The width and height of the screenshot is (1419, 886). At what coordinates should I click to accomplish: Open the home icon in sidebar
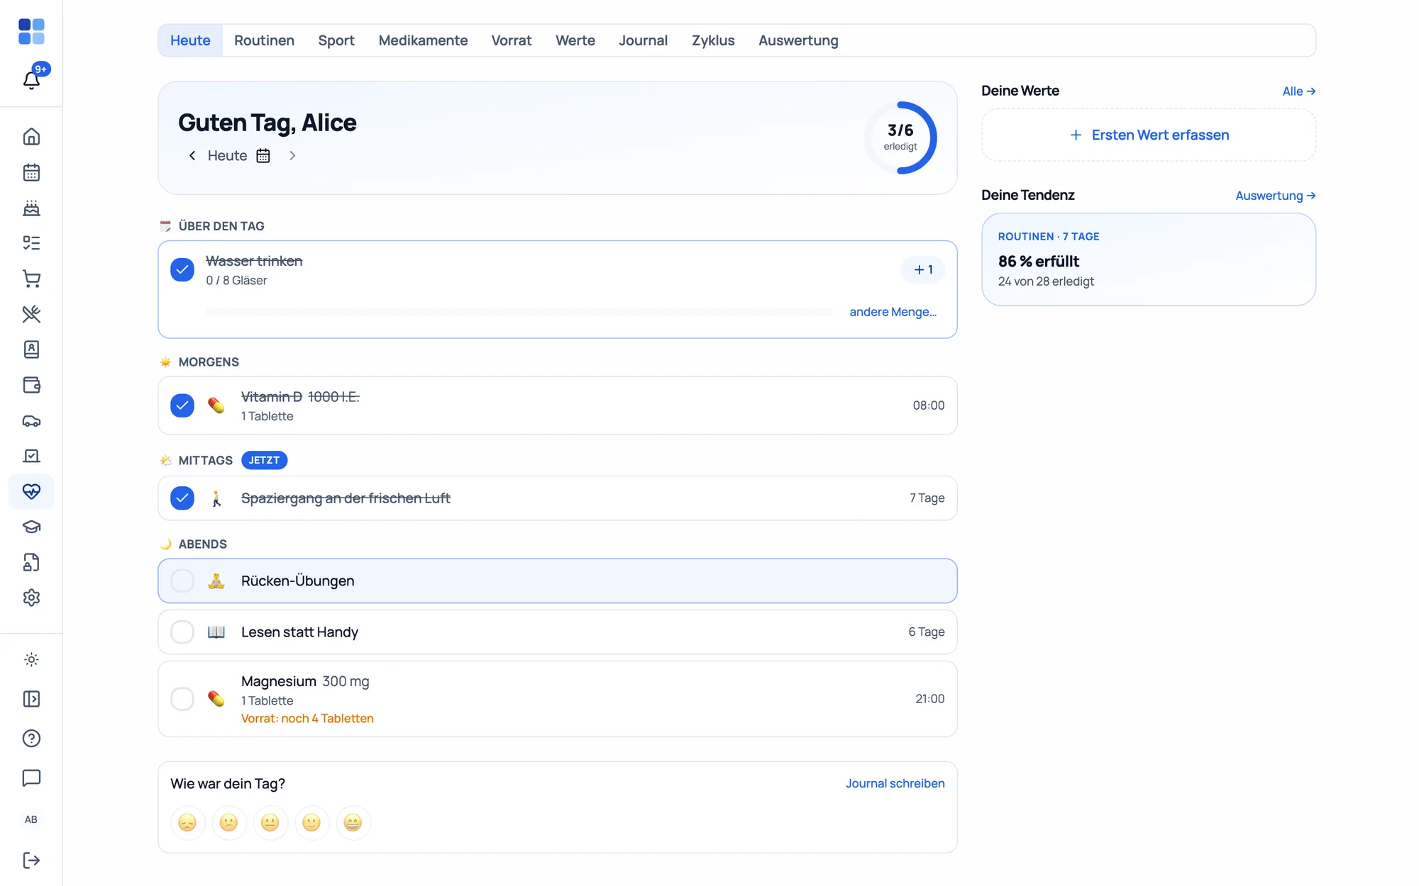point(31,137)
